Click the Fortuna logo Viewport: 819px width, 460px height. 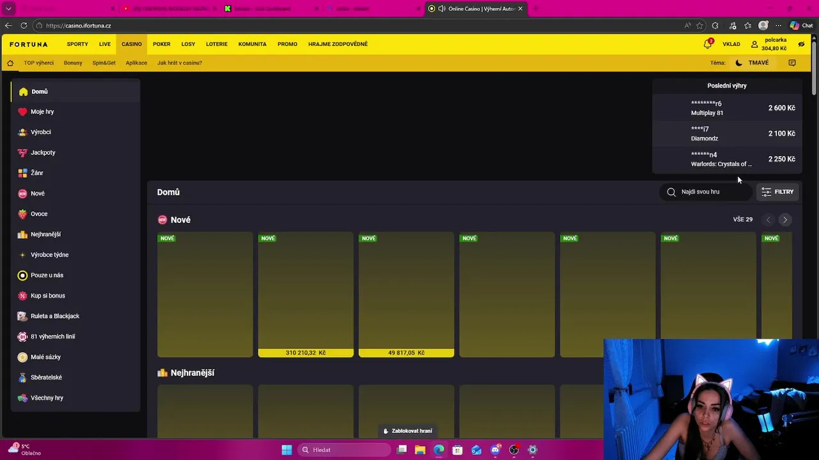(x=29, y=44)
